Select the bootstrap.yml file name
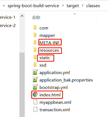Image resolution: width=109 pixels, height=117 pixels. coord(53,88)
